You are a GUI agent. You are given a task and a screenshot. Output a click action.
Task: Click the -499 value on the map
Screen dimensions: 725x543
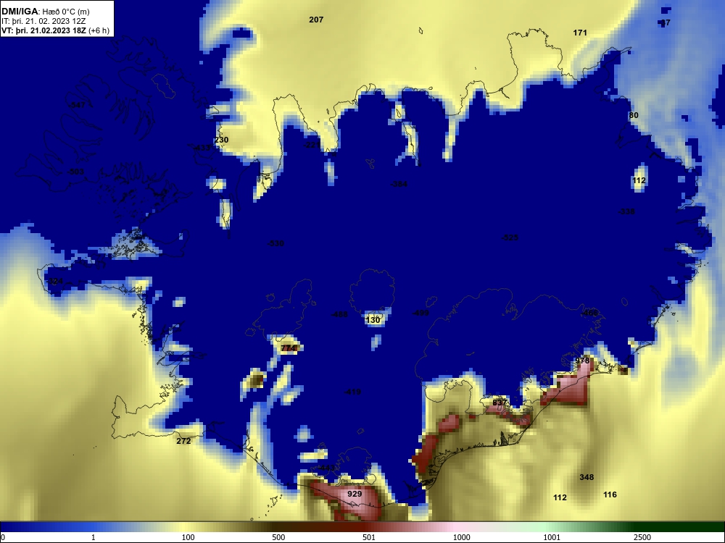420,313
